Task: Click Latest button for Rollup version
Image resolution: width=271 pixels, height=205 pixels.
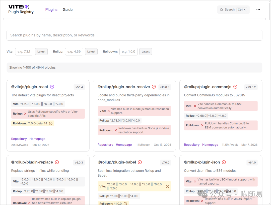Action: pyautogui.click(x=91, y=52)
